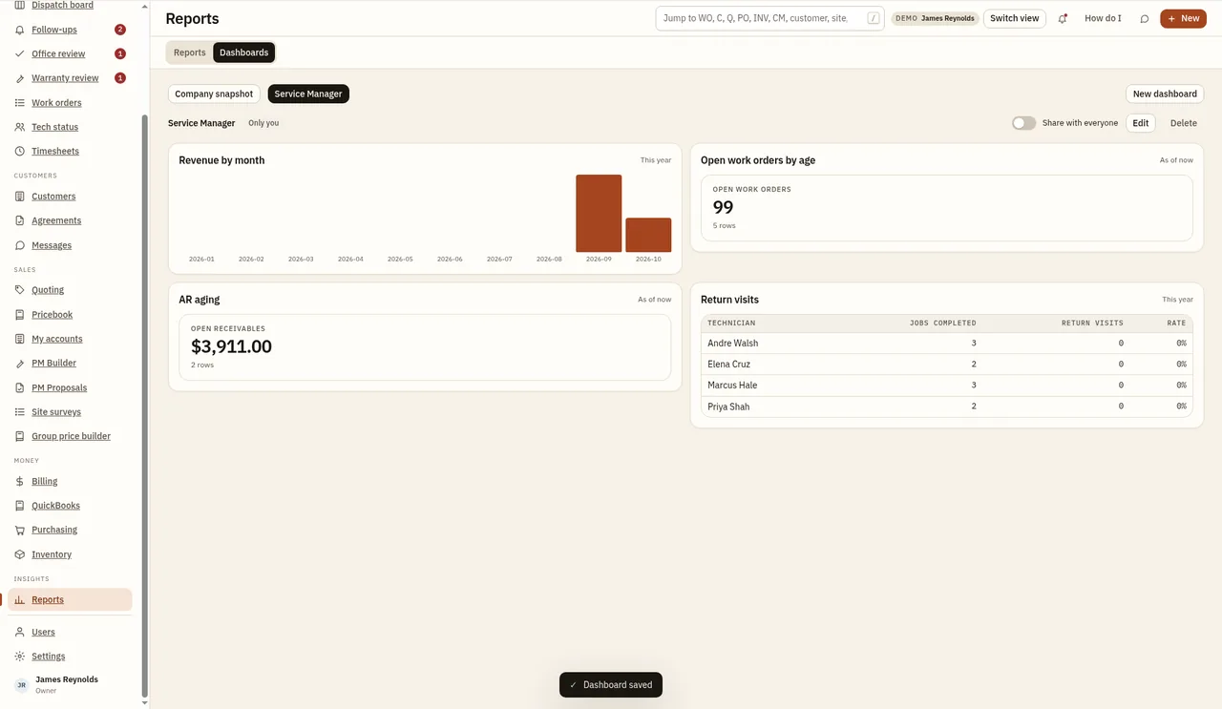Click the Follow-ups bell icon

[x=20, y=30]
